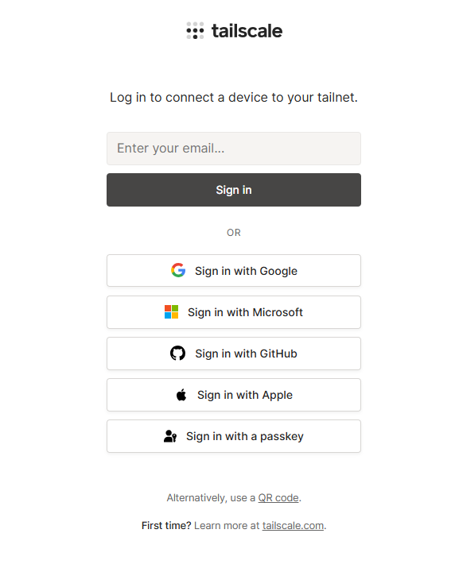Click the Apple logo icon

click(181, 394)
